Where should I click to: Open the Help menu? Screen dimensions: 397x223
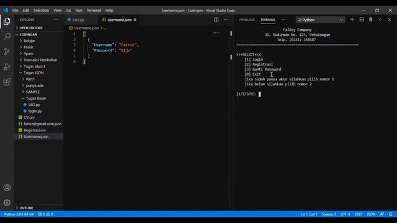coord(109,11)
